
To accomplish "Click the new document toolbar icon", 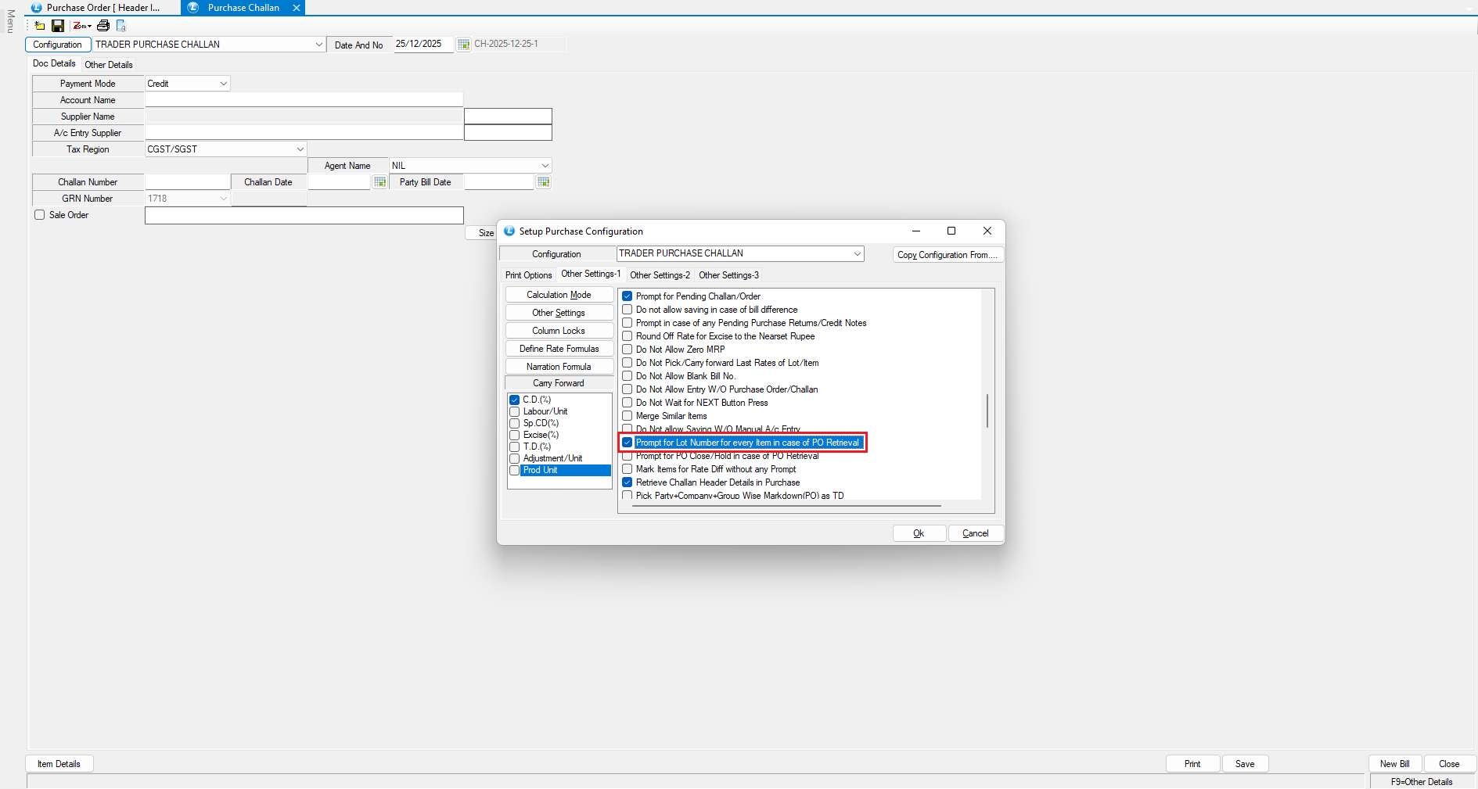I will pyautogui.click(x=40, y=26).
